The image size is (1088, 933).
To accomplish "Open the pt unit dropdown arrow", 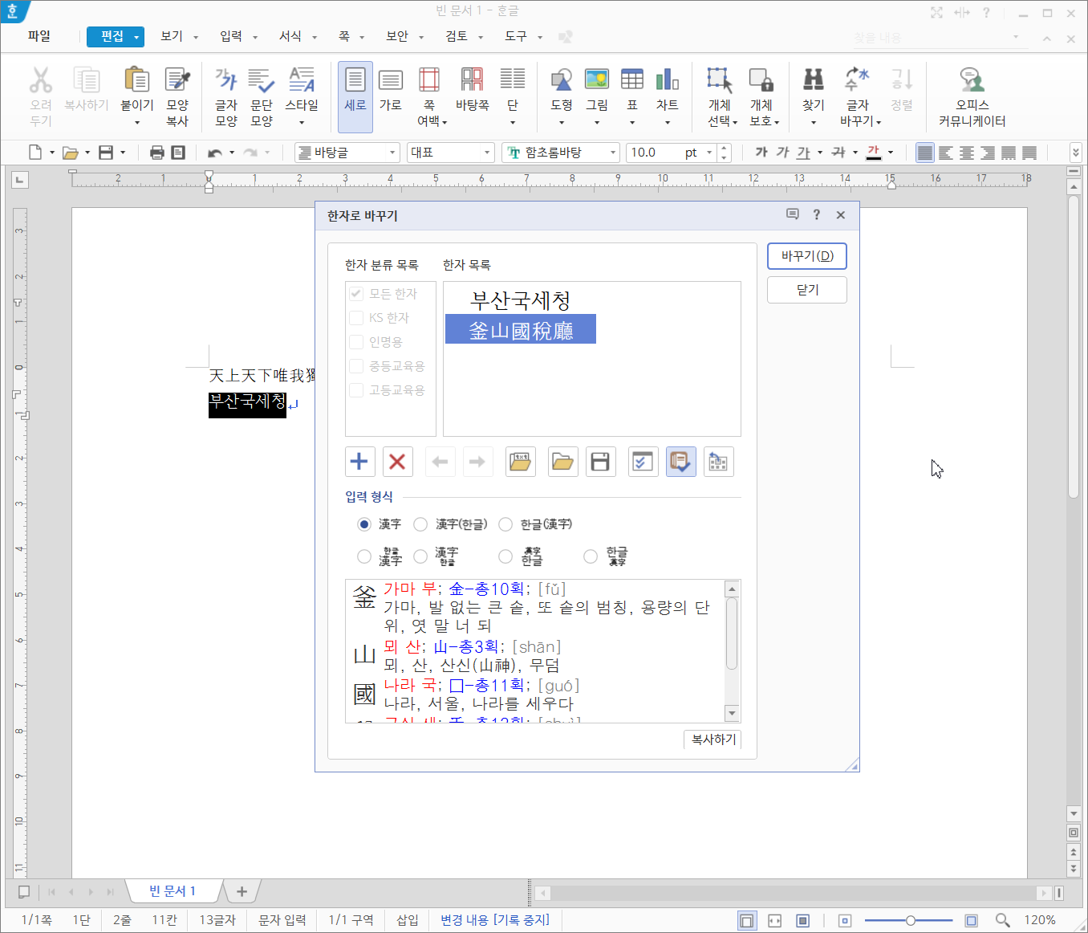I will 709,153.
